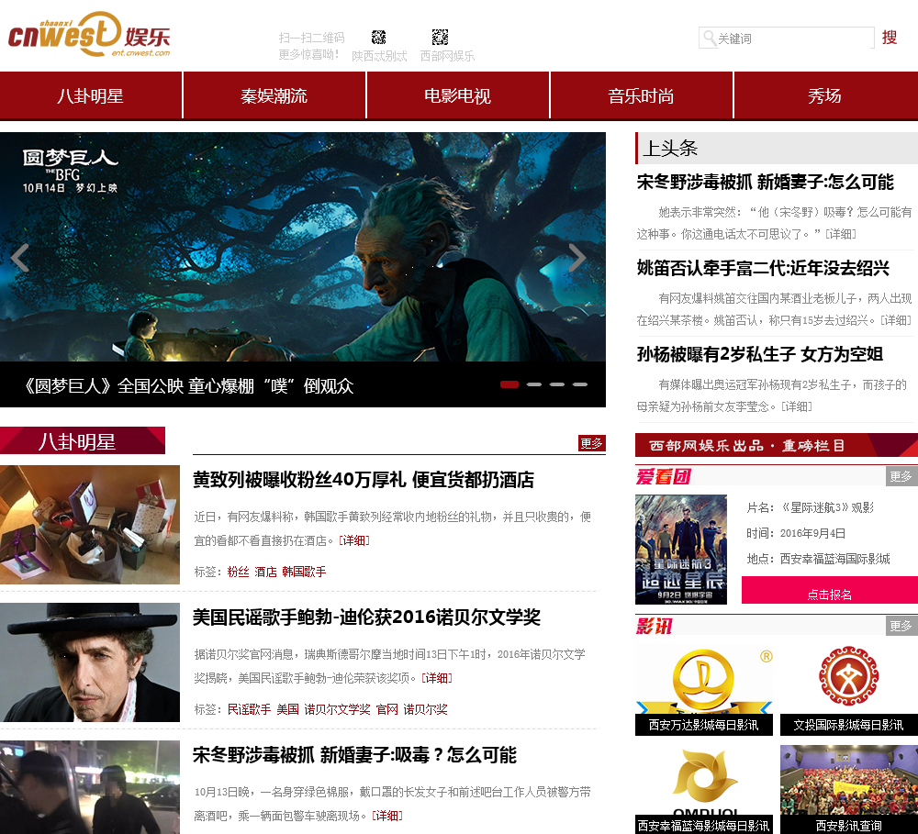Image resolution: width=918 pixels, height=834 pixels.
Task: Open carousel caption 《圆梦巨人》全国公映
Action: coord(188,385)
